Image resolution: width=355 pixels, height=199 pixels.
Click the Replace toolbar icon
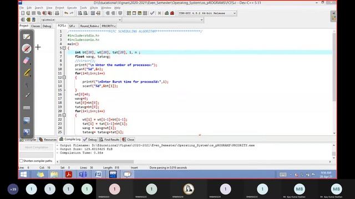click(85, 13)
